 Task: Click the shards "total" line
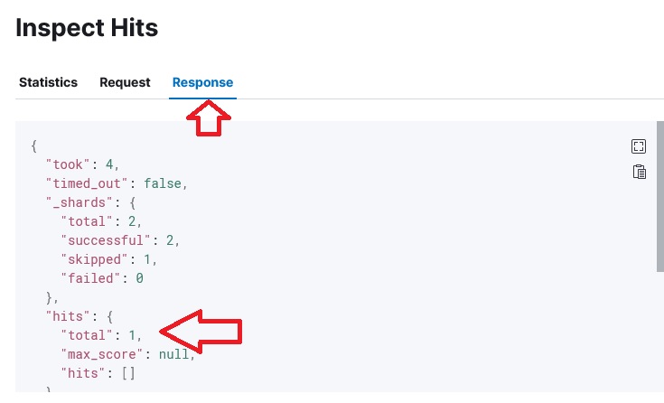(x=101, y=221)
